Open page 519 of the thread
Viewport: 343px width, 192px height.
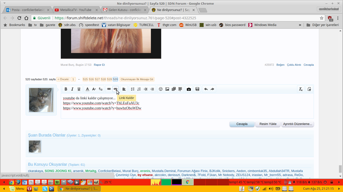click(x=109, y=79)
